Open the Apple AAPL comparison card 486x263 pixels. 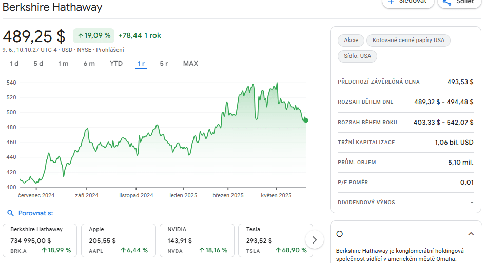(119, 240)
